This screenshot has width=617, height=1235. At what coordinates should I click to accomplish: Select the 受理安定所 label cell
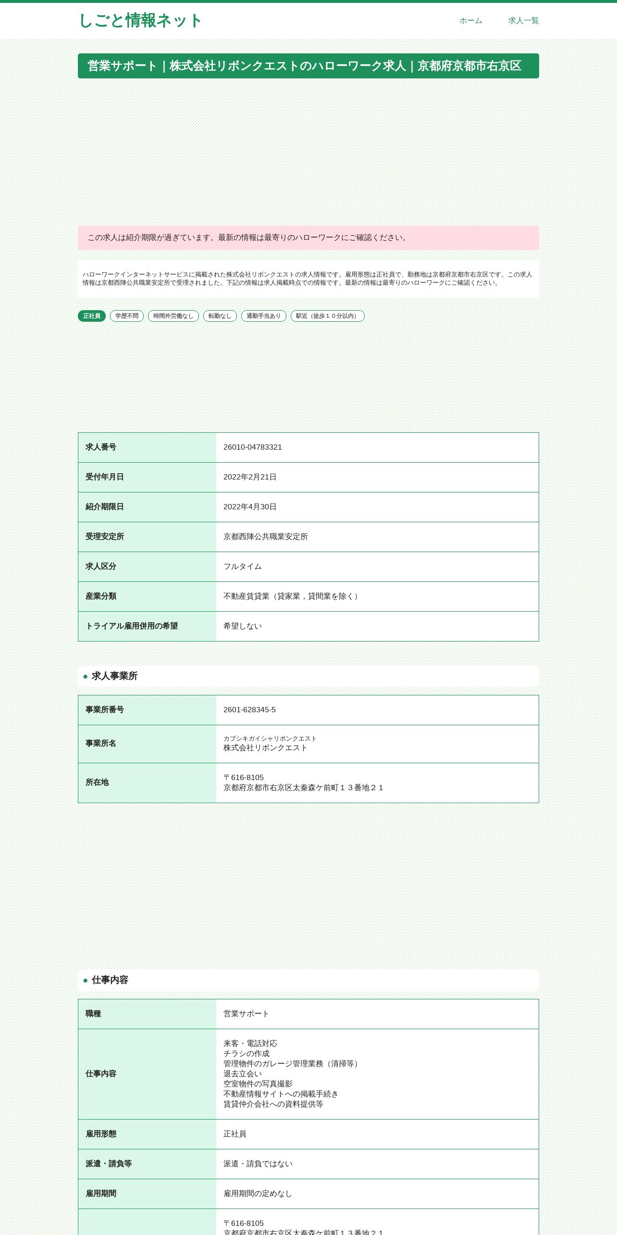click(x=147, y=537)
